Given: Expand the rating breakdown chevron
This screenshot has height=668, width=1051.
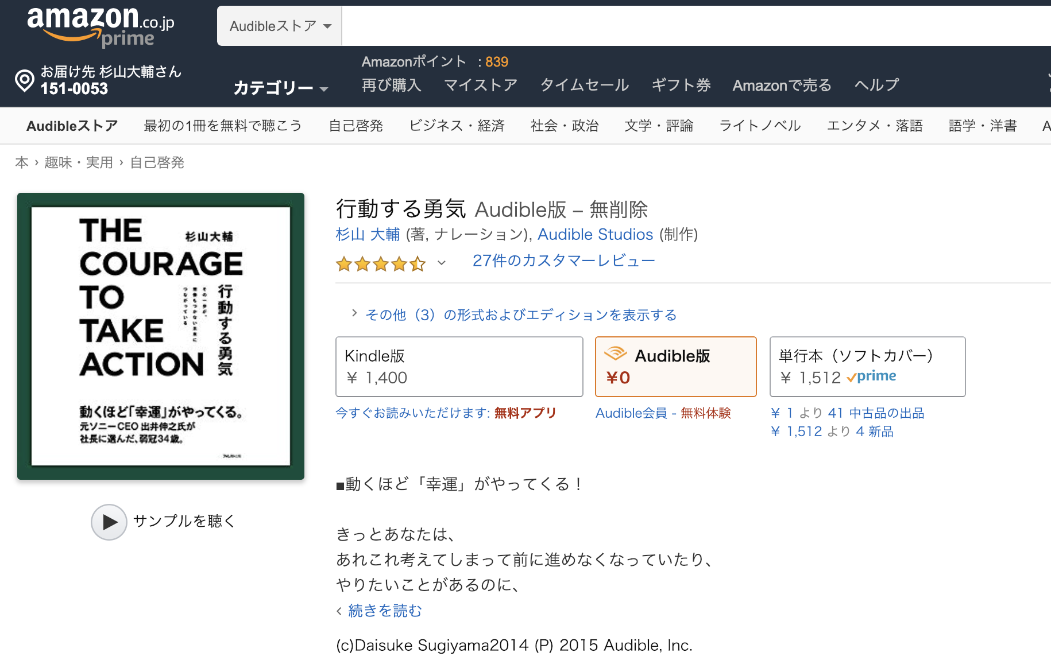Looking at the screenshot, I should (441, 263).
